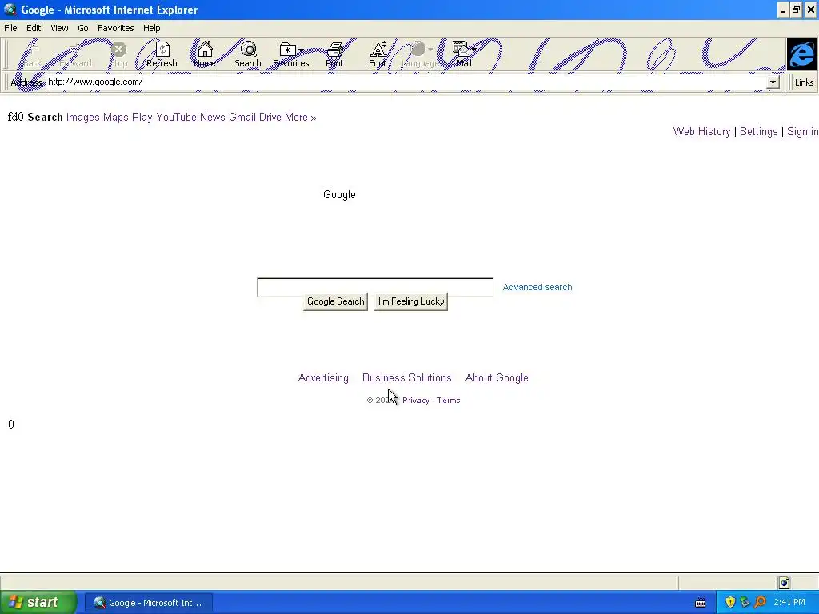Viewport: 819px width, 614px height.
Task: Open the Advertising footer link
Action: 323,377
